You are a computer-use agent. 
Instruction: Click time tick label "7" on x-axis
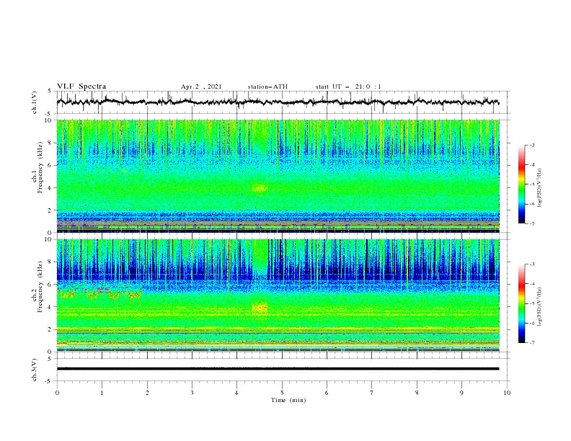click(x=372, y=393)
